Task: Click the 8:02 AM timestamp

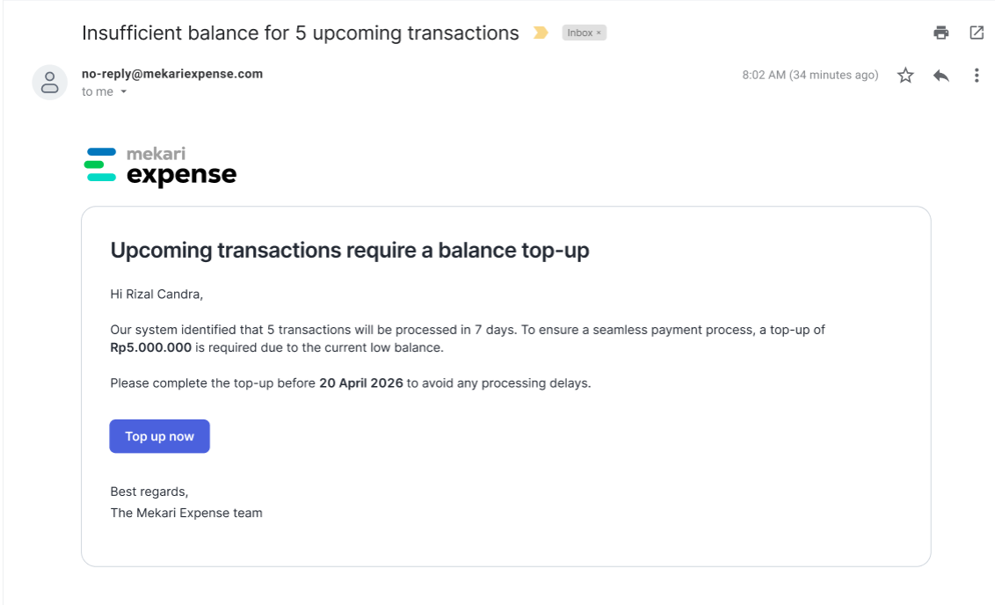Action: [810, 75]
